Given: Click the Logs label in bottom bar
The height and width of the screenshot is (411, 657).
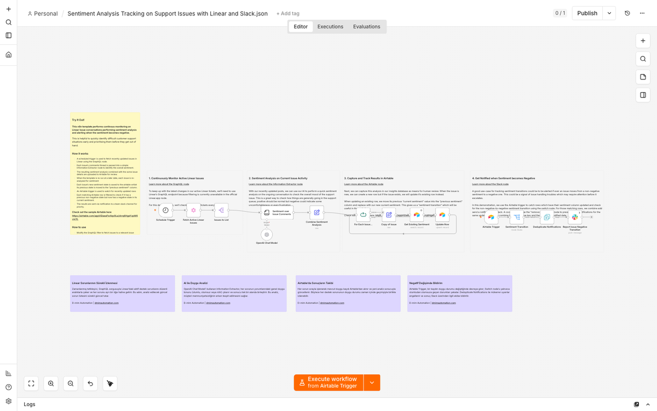Looking at the screenshot, I should click(30, 404).
